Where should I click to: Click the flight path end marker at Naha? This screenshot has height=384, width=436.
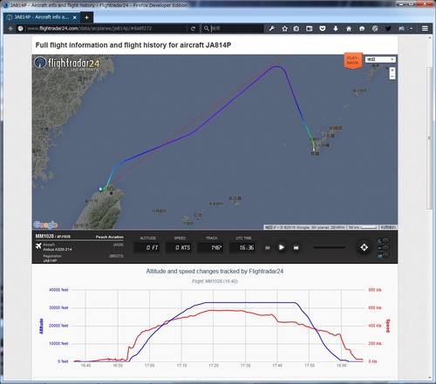point(314,150)
